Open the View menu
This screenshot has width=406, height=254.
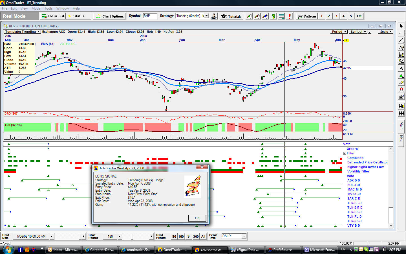(x=24, y=8)
